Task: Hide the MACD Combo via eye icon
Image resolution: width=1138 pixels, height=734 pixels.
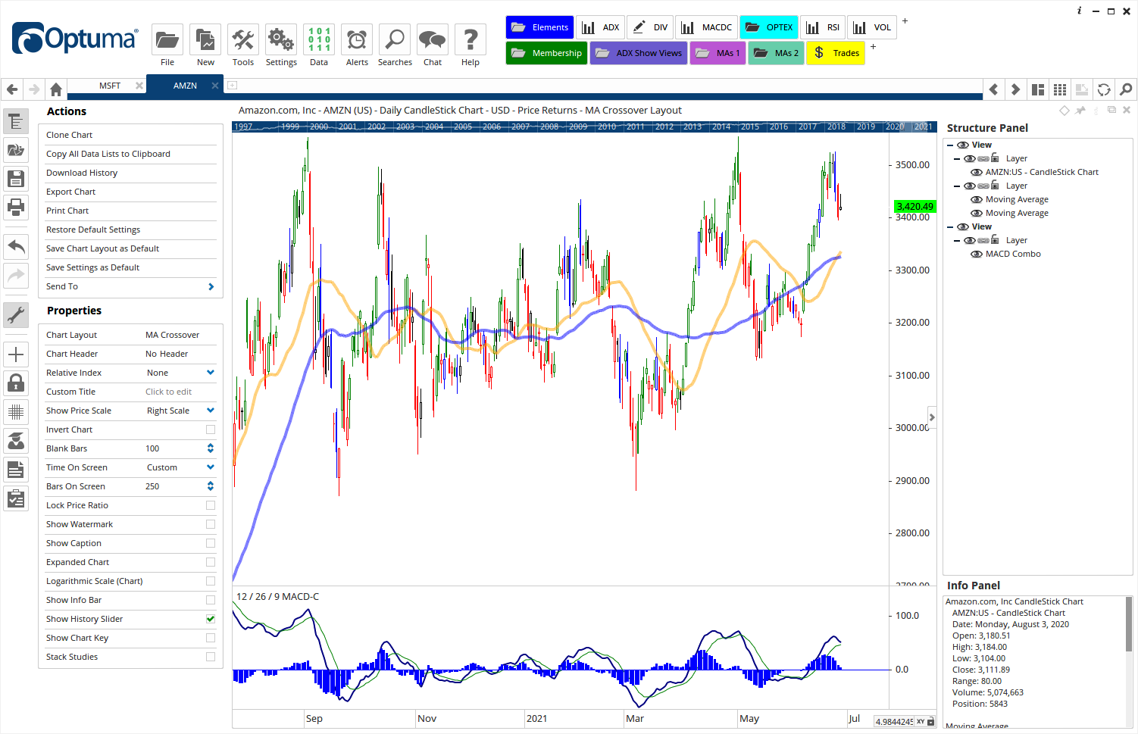Action: click(x=977, y=254)
